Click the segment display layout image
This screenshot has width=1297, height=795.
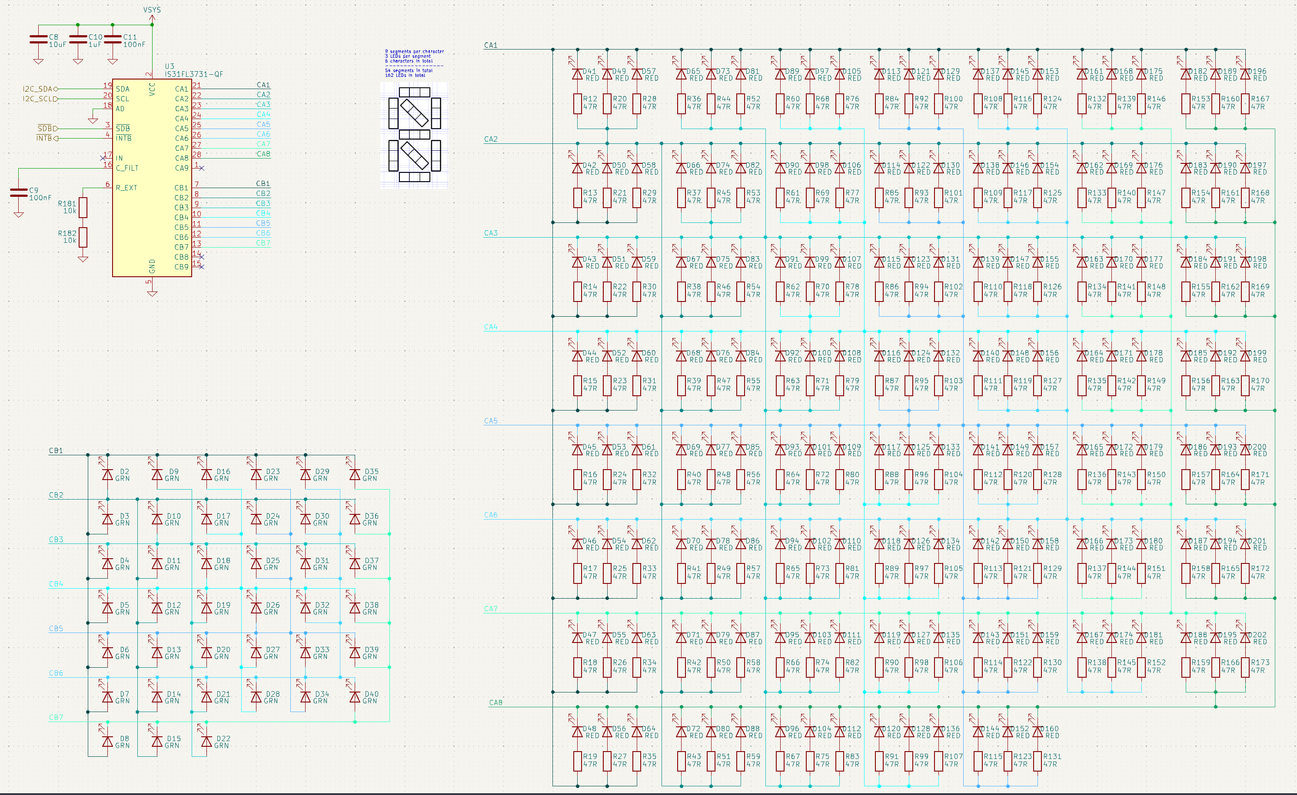point(414,135)
